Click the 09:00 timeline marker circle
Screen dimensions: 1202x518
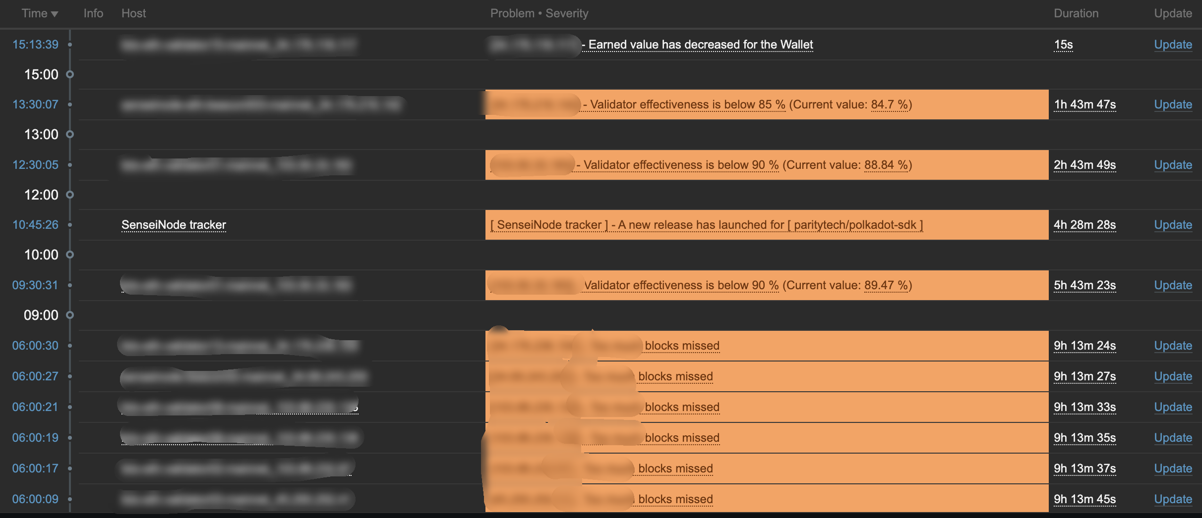[70, 315]
